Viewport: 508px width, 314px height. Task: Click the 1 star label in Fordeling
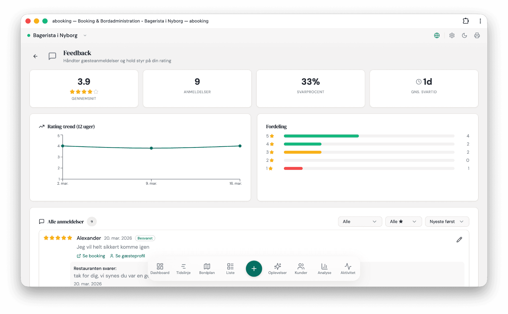[x=269, y=169]
